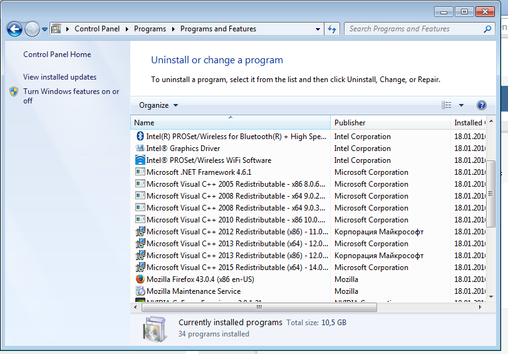Click the Mozilla Maintenance Service icon
Image resolution: width=508 pixels, height=354 pixels.
point(140,291)
